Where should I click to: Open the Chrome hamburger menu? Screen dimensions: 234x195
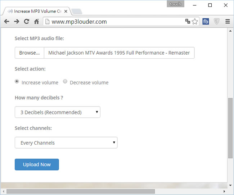[228, 22]
